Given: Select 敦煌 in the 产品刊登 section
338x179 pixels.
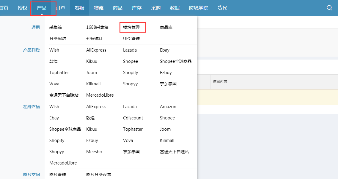Looking at the screenshot, I should click(54, 61).
